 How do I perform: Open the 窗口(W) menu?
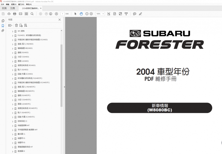pos(21,4)
